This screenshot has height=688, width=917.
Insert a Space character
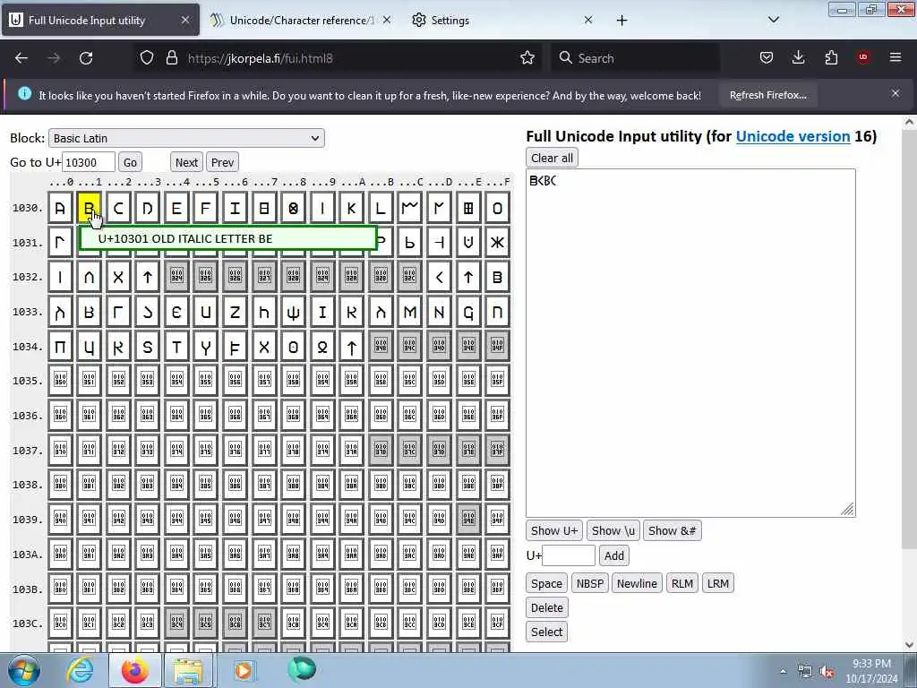pos(546,583)
